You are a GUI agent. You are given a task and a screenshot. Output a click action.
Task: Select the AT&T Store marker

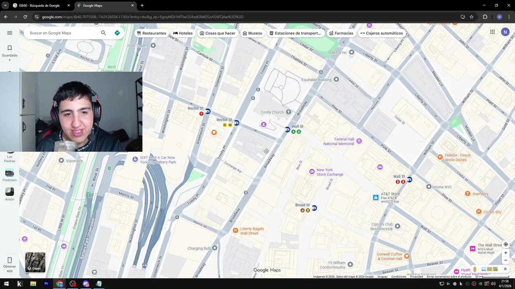375,197
